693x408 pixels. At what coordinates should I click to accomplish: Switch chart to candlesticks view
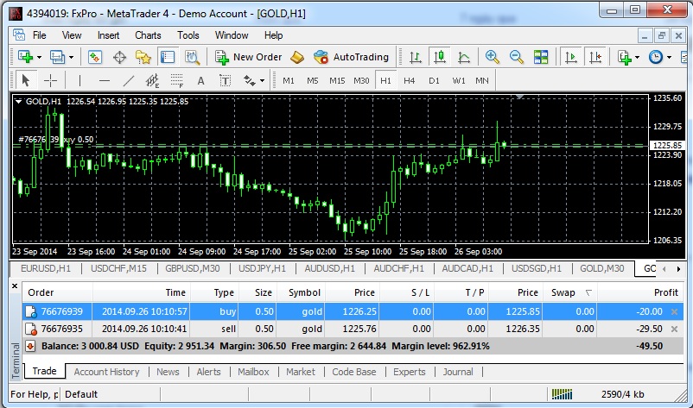(x=440, y=57)
